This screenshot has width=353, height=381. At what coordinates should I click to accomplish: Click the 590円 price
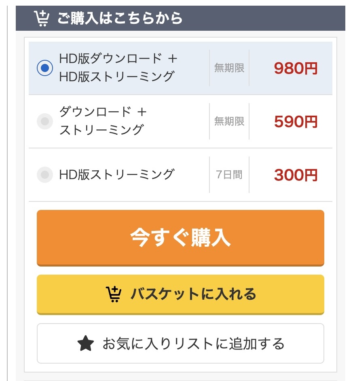pos(296,121)
